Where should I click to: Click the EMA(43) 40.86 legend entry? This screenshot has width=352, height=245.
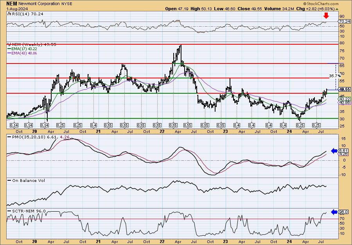point(22,53)
